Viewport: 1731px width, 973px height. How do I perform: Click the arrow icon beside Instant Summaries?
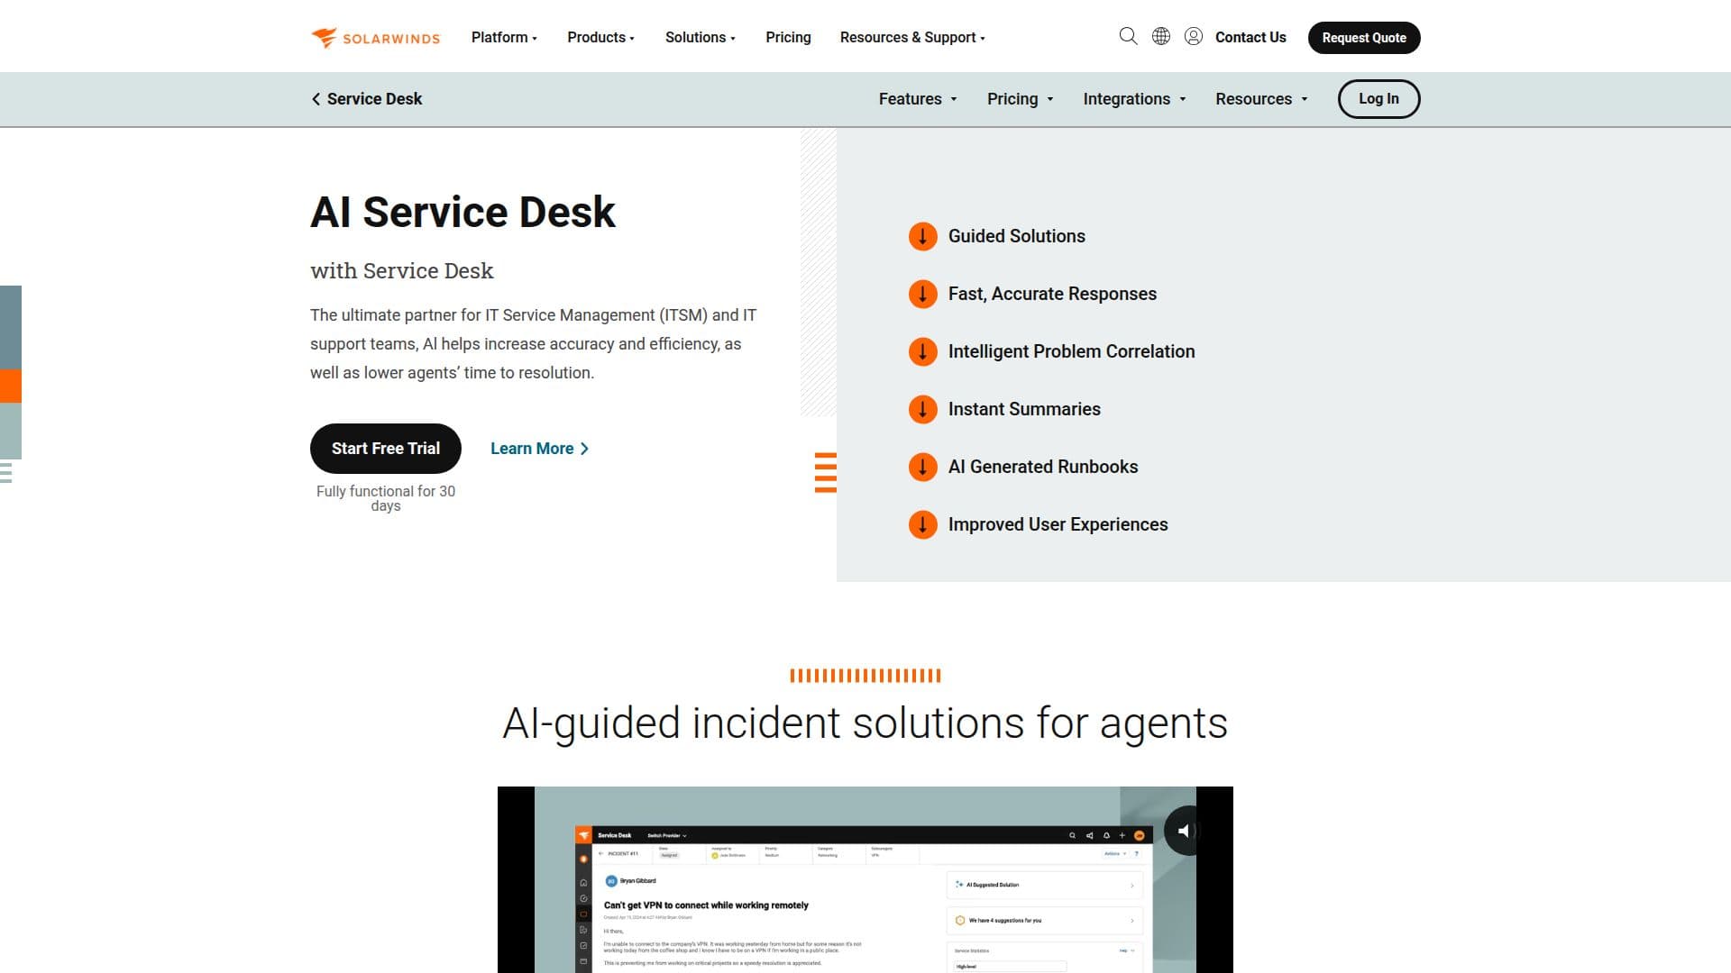922,409
